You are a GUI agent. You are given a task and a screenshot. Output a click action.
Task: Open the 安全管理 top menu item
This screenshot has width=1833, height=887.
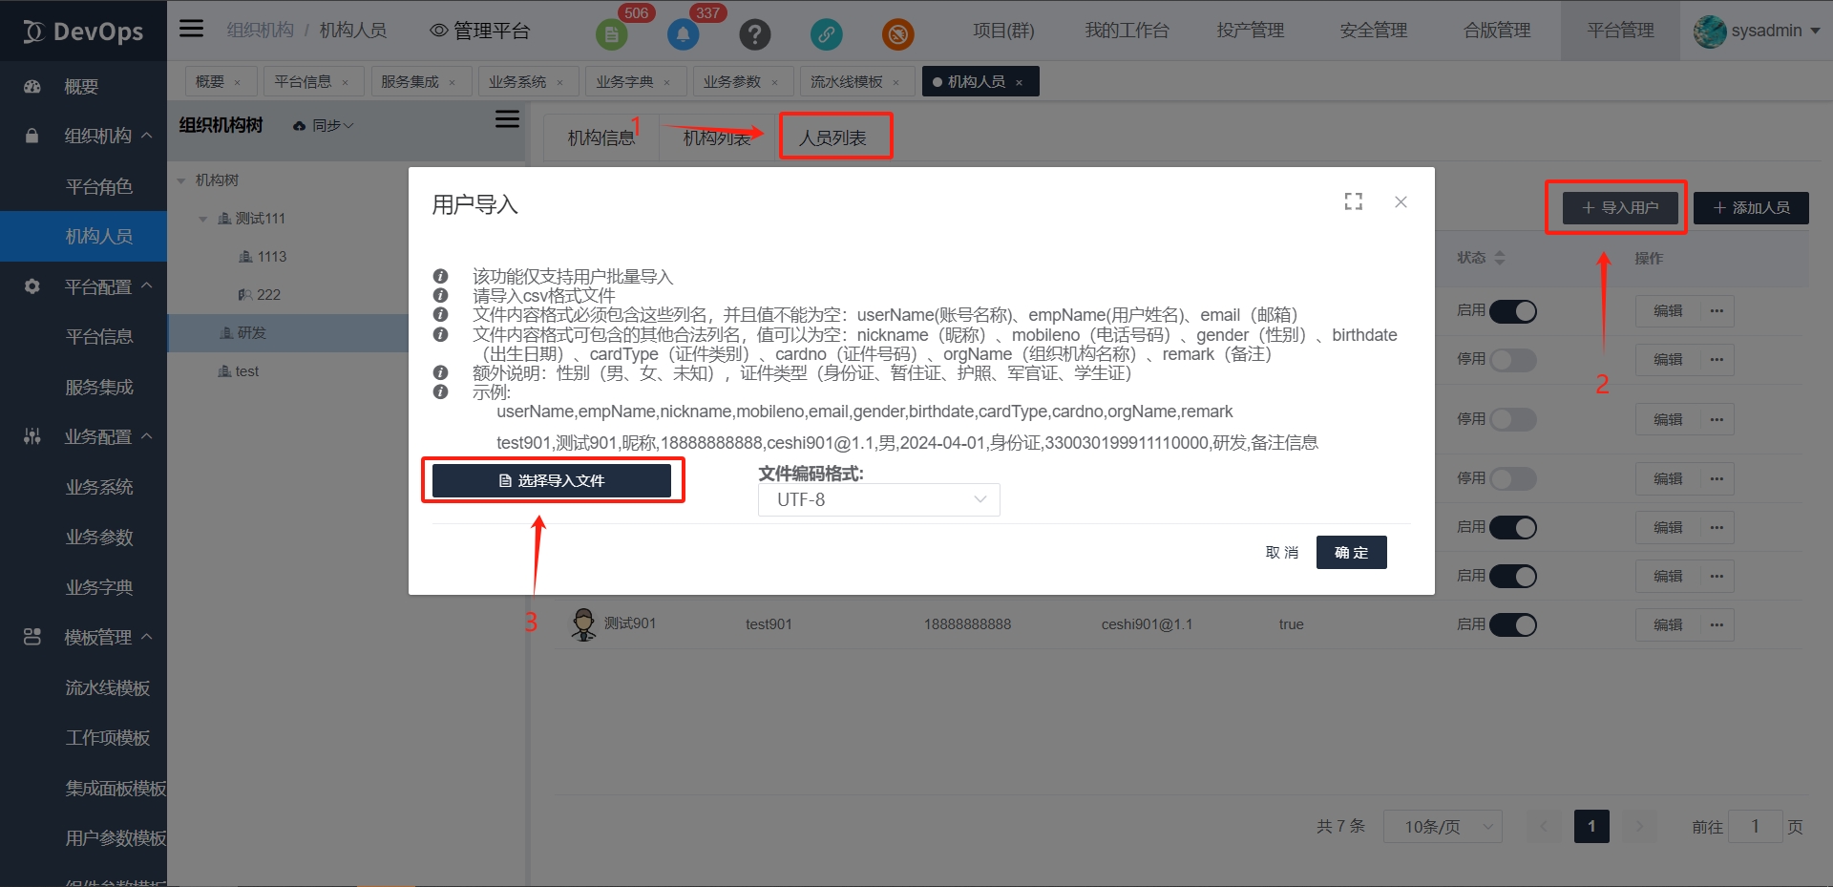coord(1373,31)
